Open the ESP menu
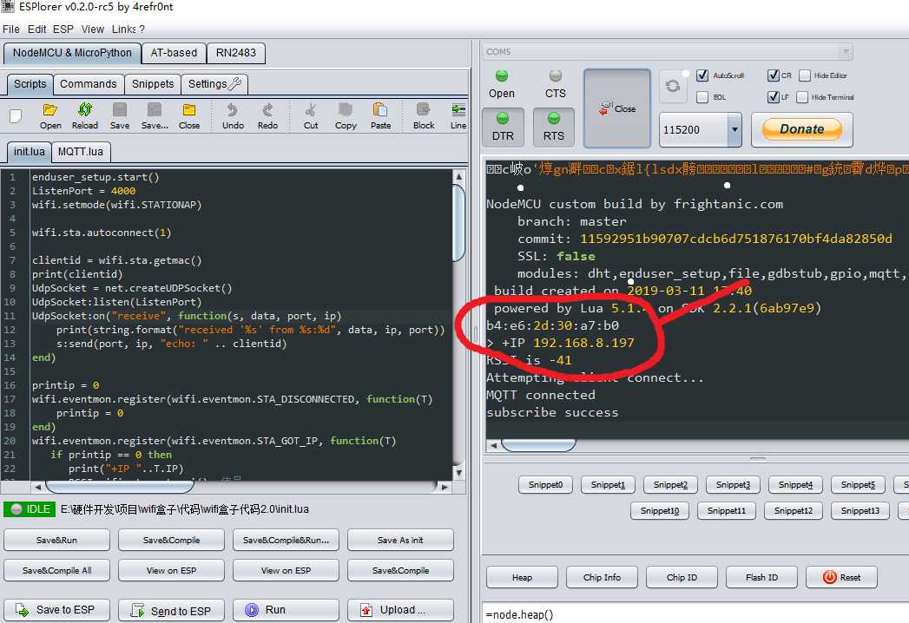Image resolution: width=909 pixels, height=623 pixels. [x=63, y=29]
